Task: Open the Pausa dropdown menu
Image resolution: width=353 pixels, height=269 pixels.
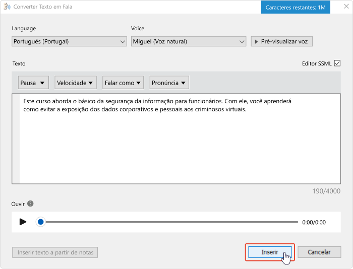Action: 33,83
